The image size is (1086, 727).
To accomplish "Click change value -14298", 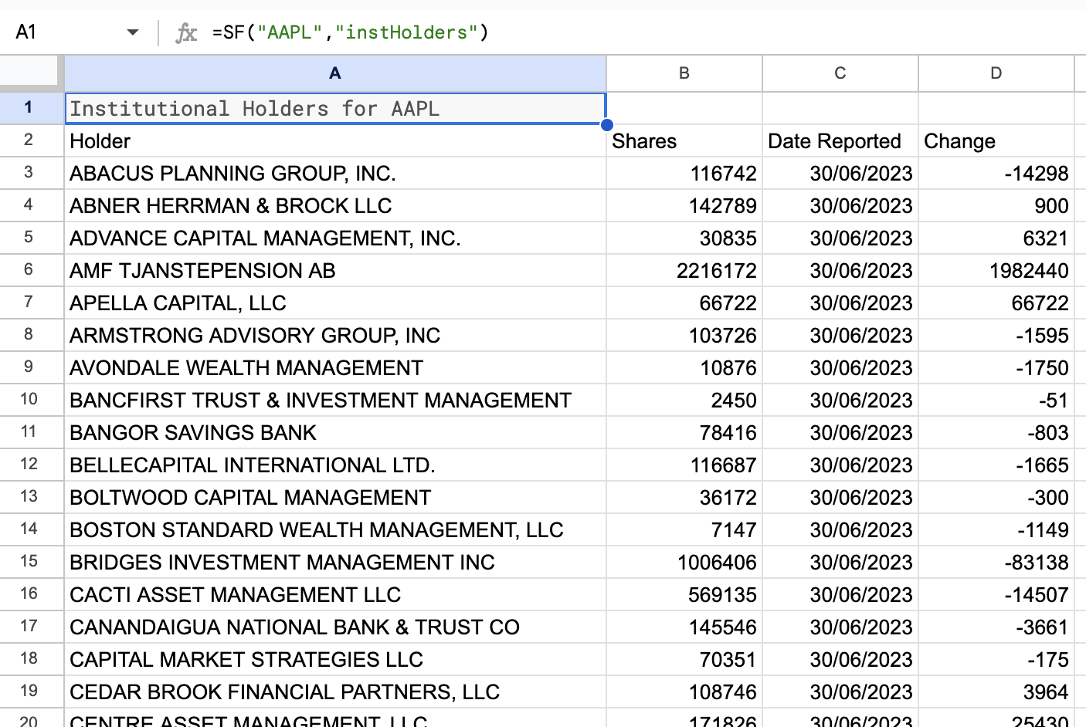I will click(996, 174).
